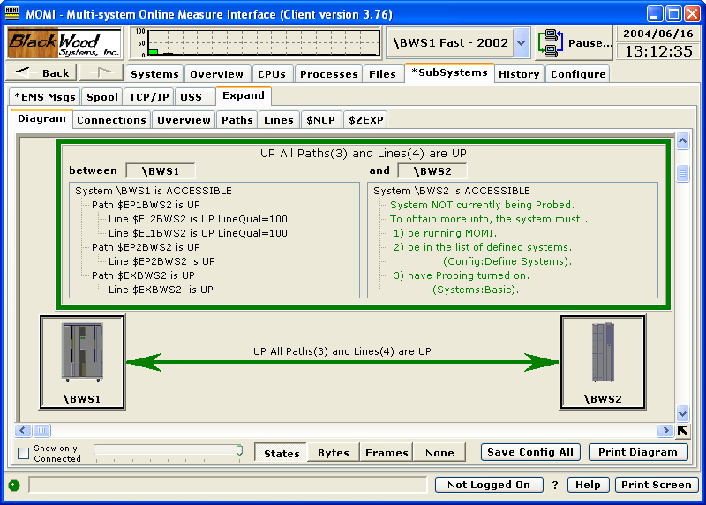Click the Back button
The height and width of the screenshot is (505, 706).
click(41, 72)
